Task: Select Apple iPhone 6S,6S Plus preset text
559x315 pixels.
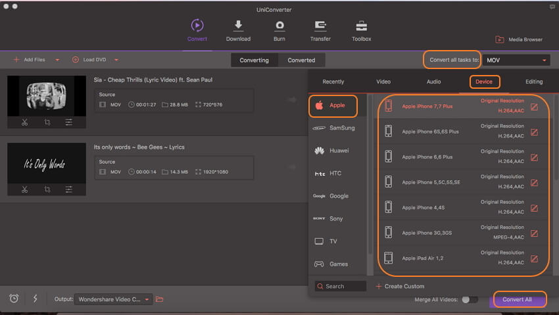Action: 430,132
